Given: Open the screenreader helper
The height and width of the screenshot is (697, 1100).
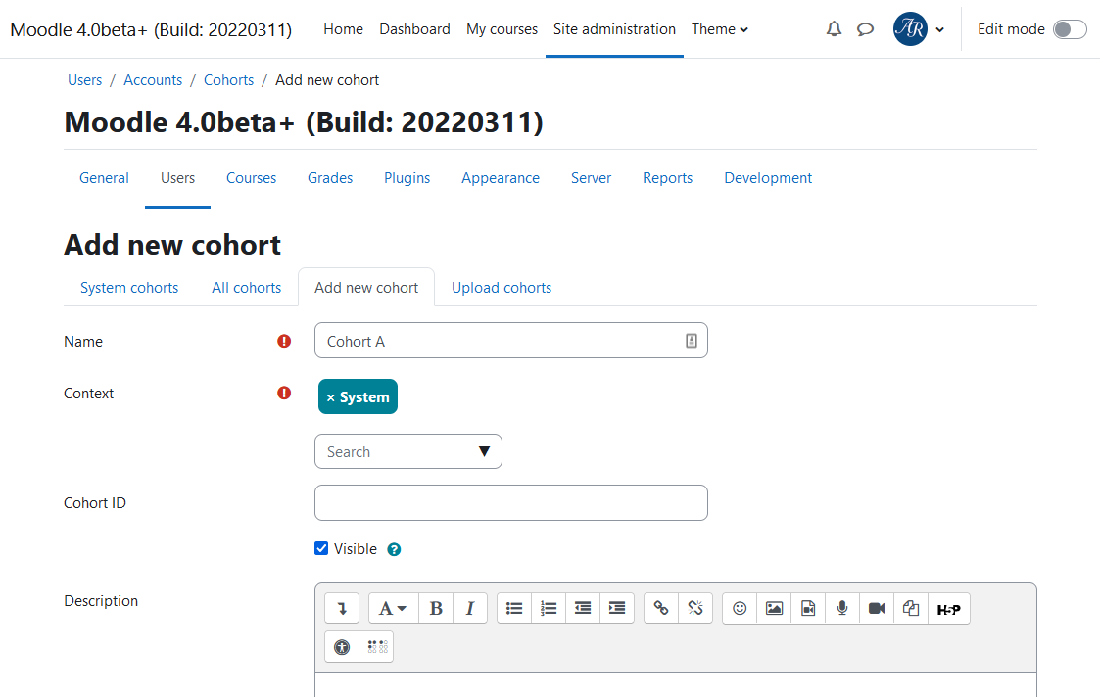Looking at the screenshot, I should pyautogui.click(x=377, y=646).
